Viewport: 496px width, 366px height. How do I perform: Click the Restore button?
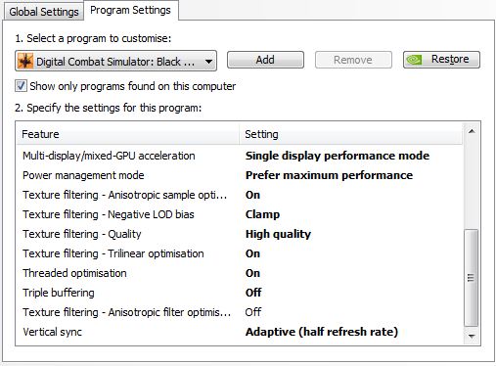[441, 60]
